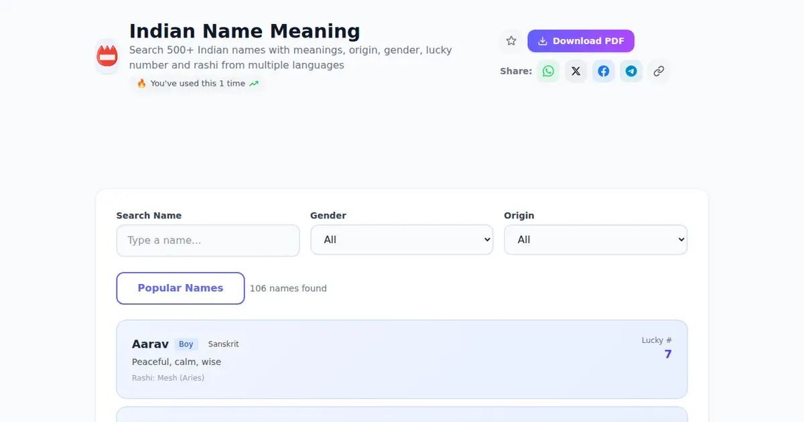Image resolution: width=804 pixels, height=422 pixels.
Task: Open the Origin dropdown
Action: point(596,240)
